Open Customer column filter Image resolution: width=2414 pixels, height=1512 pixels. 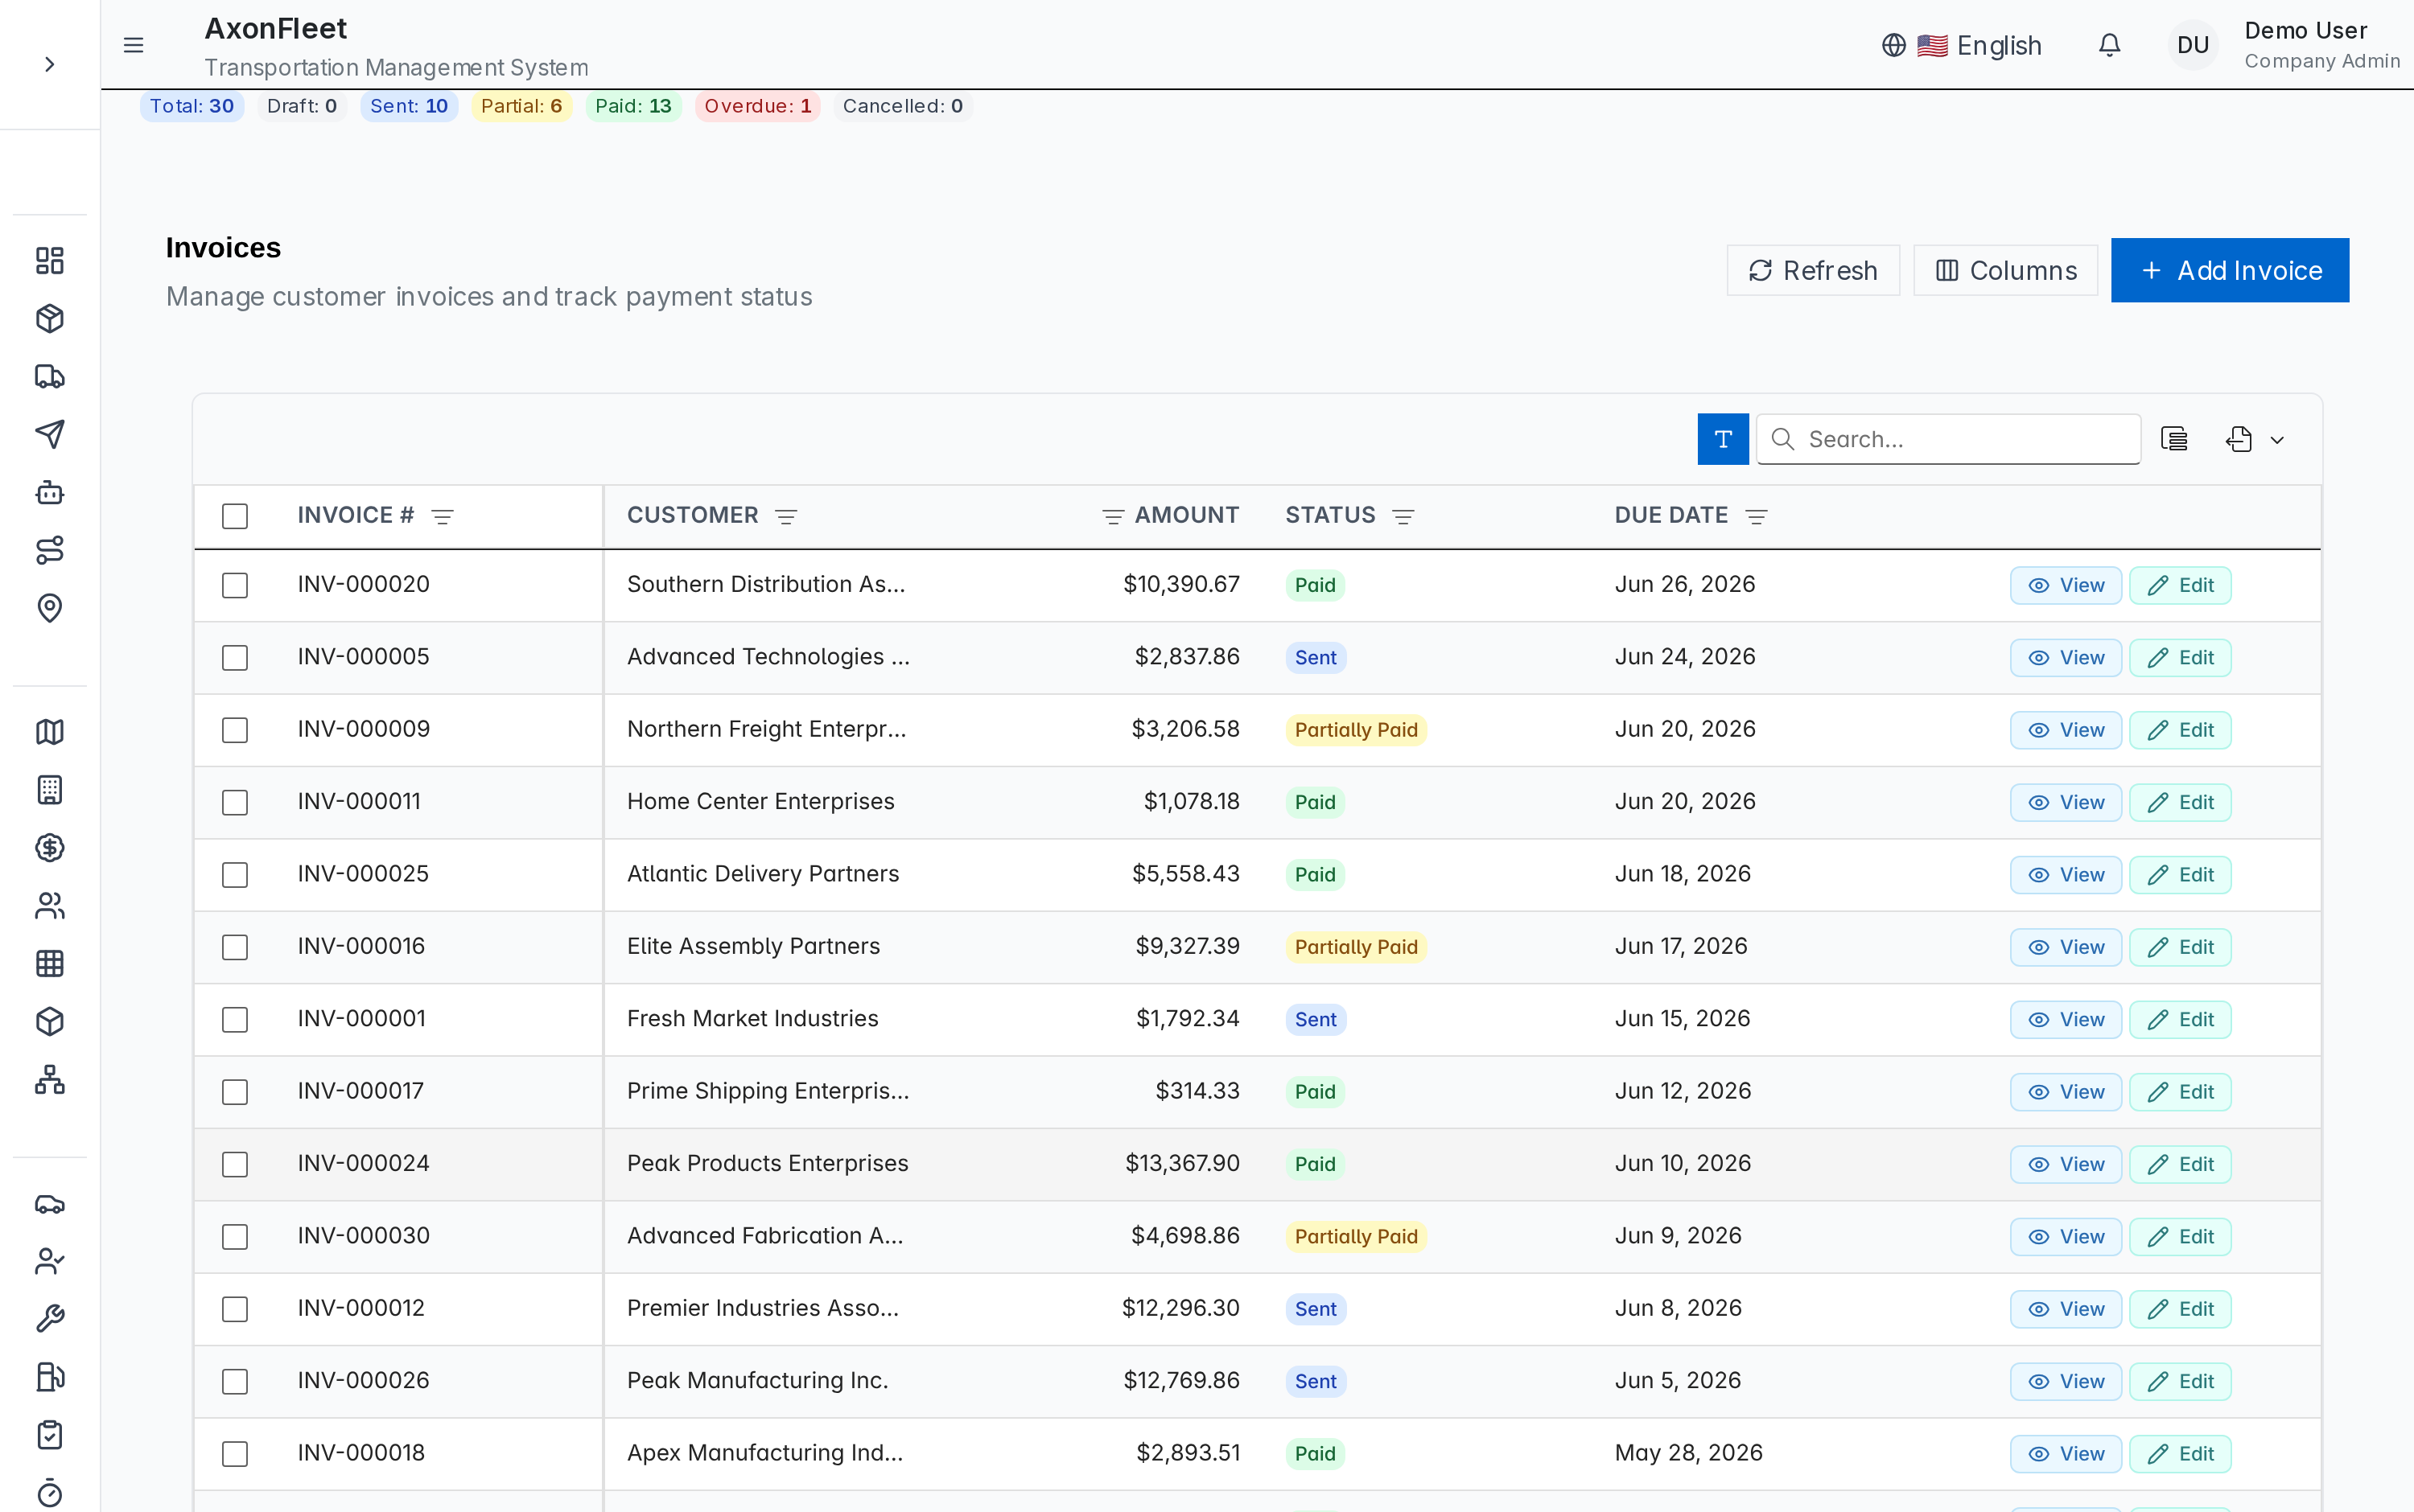pos(786,516)
